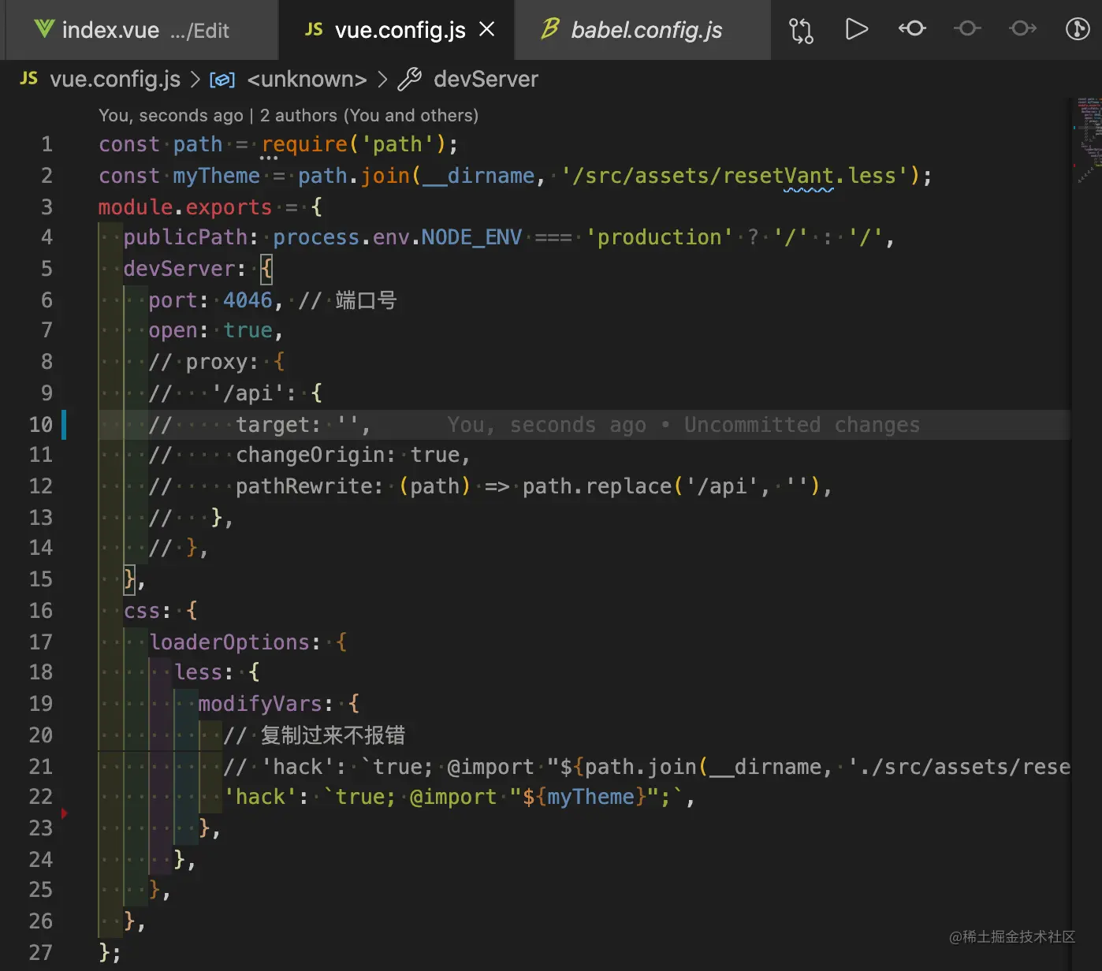Click the "端口号" comment on line 6
Viewport: 1102px width, 971px height.
(366, 300)
